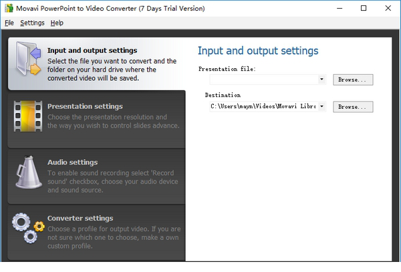Browse for the Destination folder

[352, 106]
